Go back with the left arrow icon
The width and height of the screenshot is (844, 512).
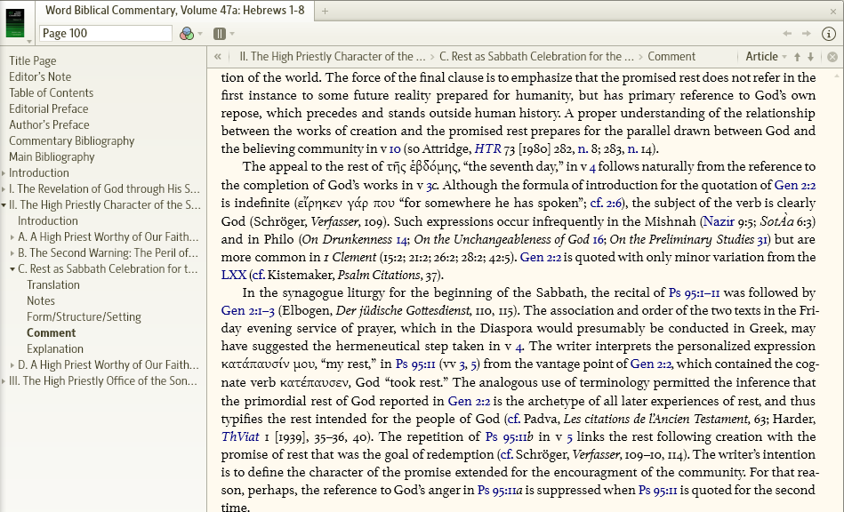[787, 34]
